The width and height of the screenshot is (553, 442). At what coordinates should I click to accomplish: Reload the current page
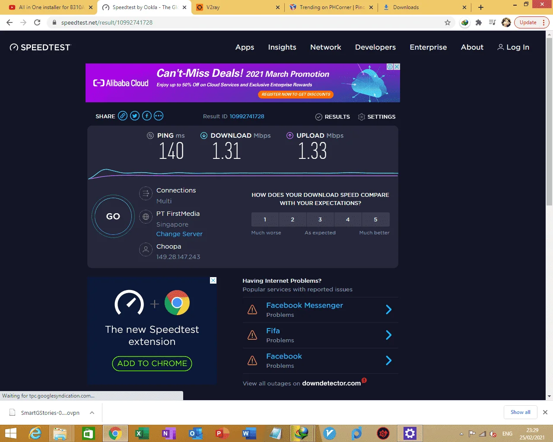point(37,22)
